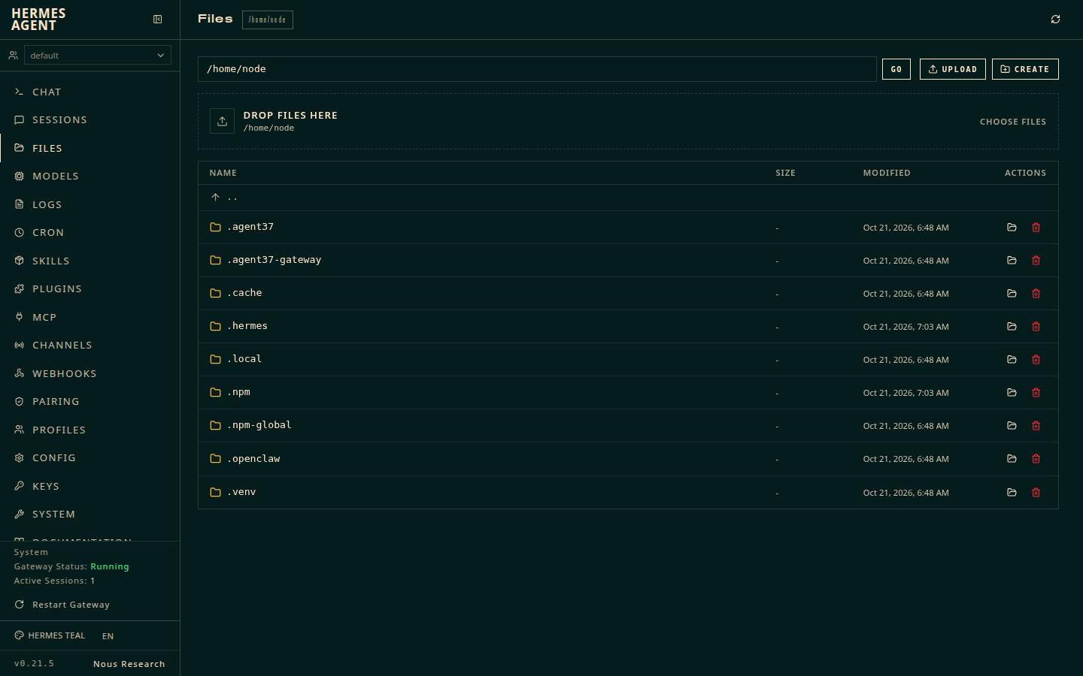Open the Cron page
Image resolution: width=1083 pixels, height=676 pixels.
90,233
